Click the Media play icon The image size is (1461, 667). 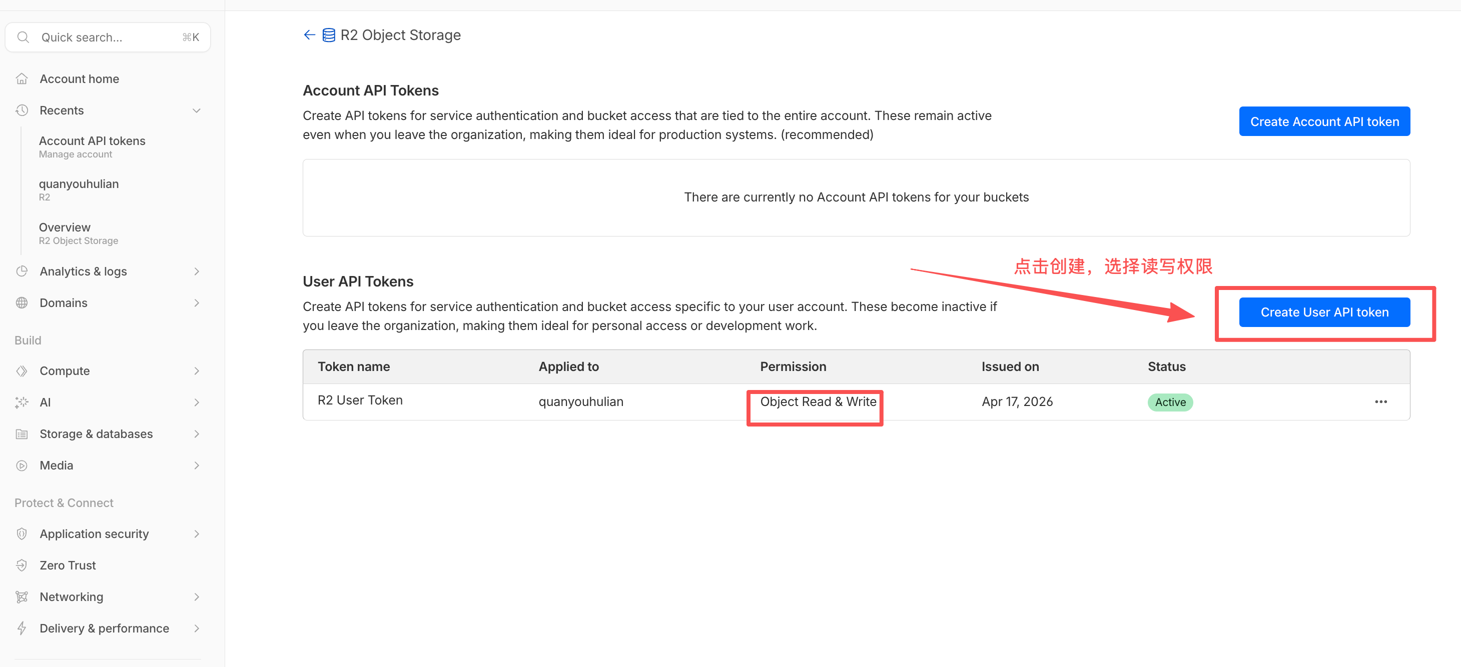point(22,466)
